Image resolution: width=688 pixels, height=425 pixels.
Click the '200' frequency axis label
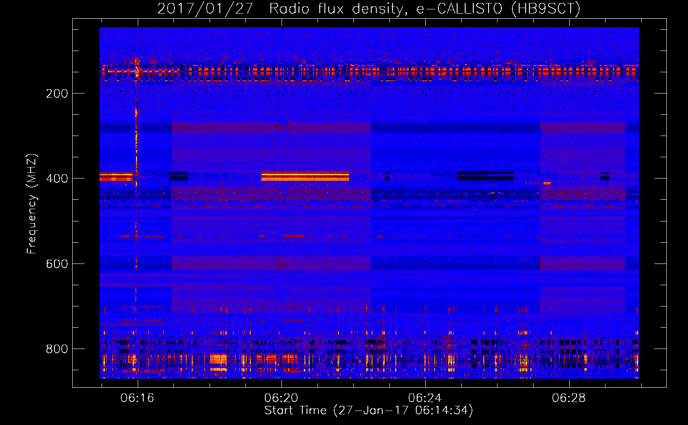pos(57,93)
